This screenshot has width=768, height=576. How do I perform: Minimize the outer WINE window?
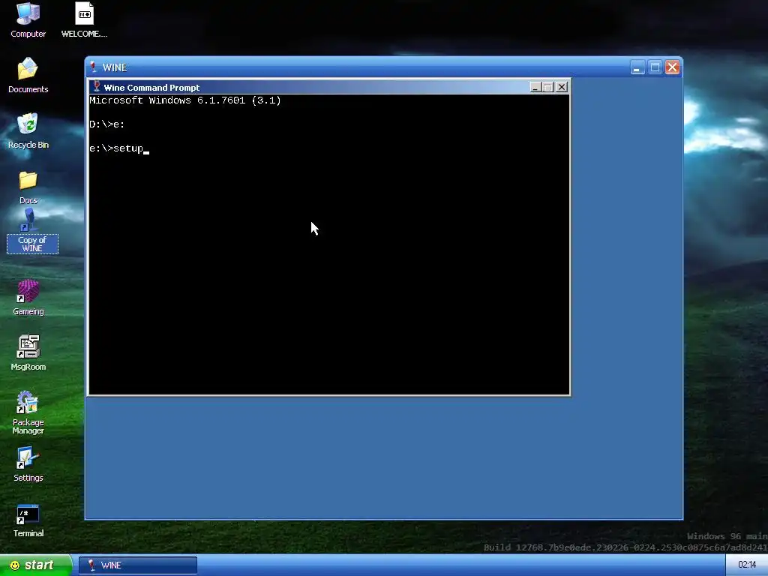[x=637, y=67]
